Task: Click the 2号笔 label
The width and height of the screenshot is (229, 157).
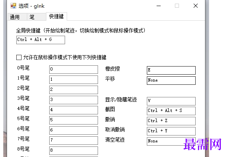Action: tap(23, 88)
